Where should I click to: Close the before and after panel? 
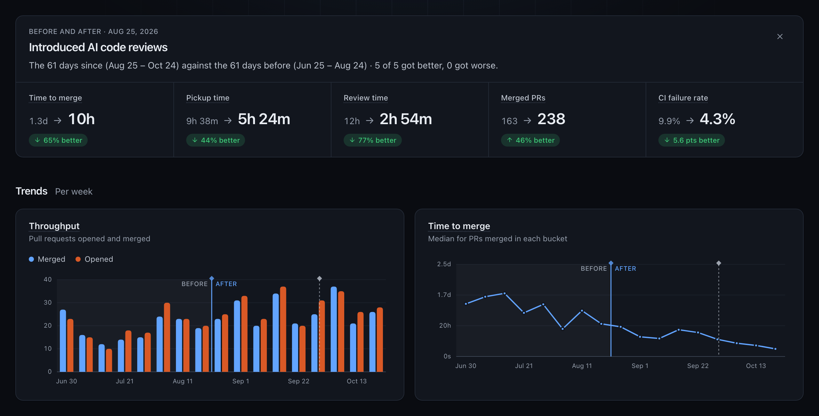tap(780, 36)
